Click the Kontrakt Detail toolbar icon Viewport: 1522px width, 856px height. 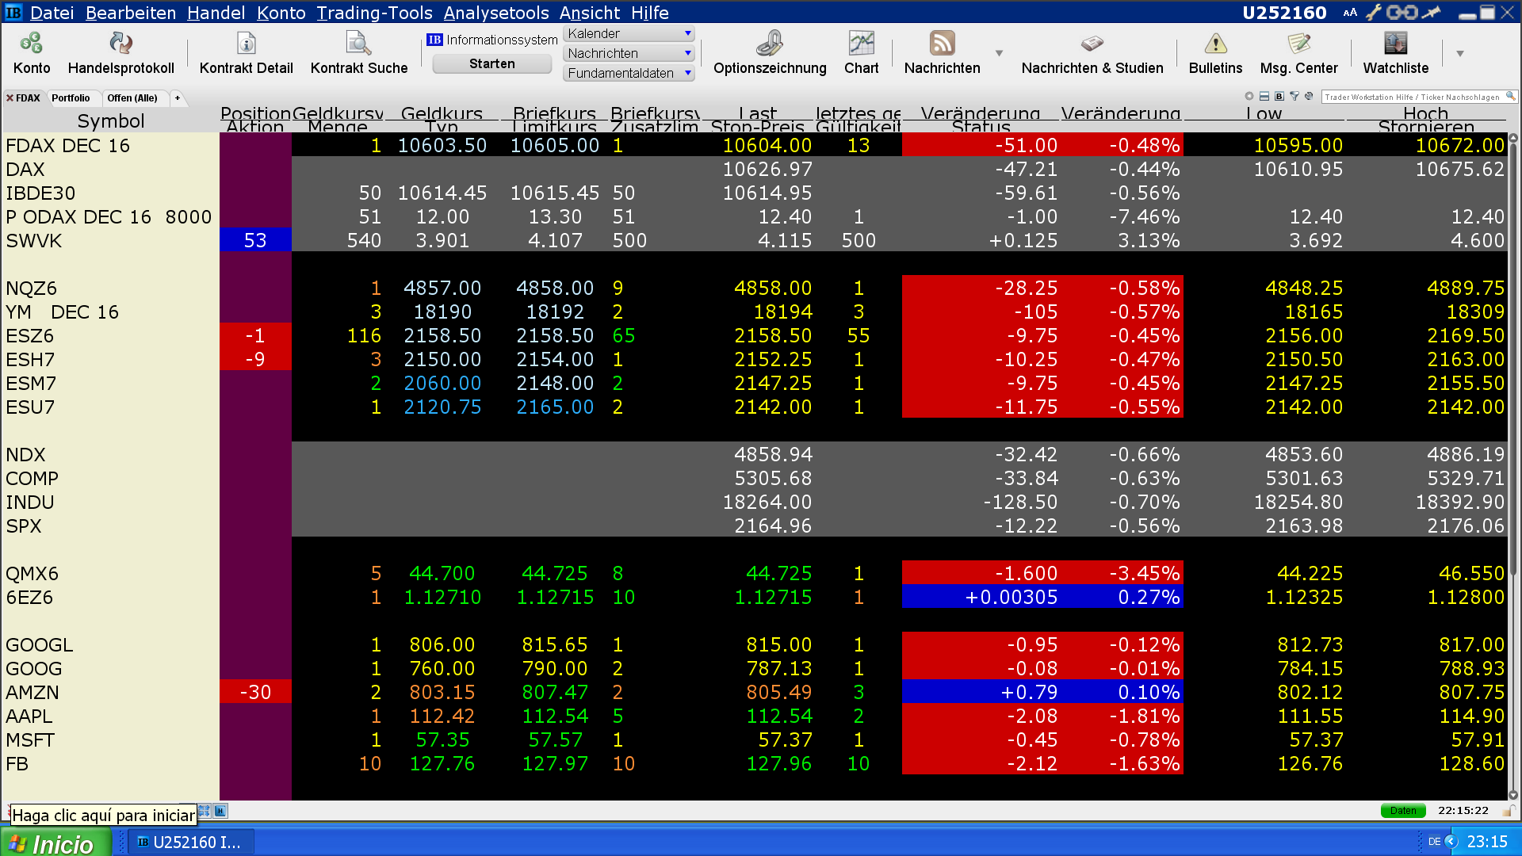(246, 44)
